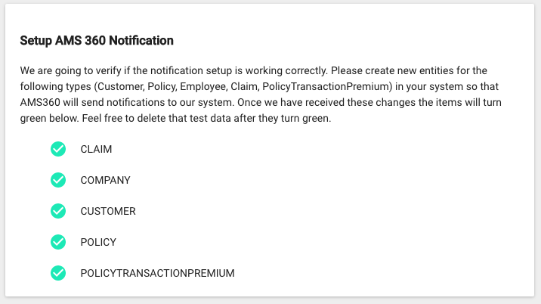Click the green checkmark beside POLICY

click(x=58, y=242)
